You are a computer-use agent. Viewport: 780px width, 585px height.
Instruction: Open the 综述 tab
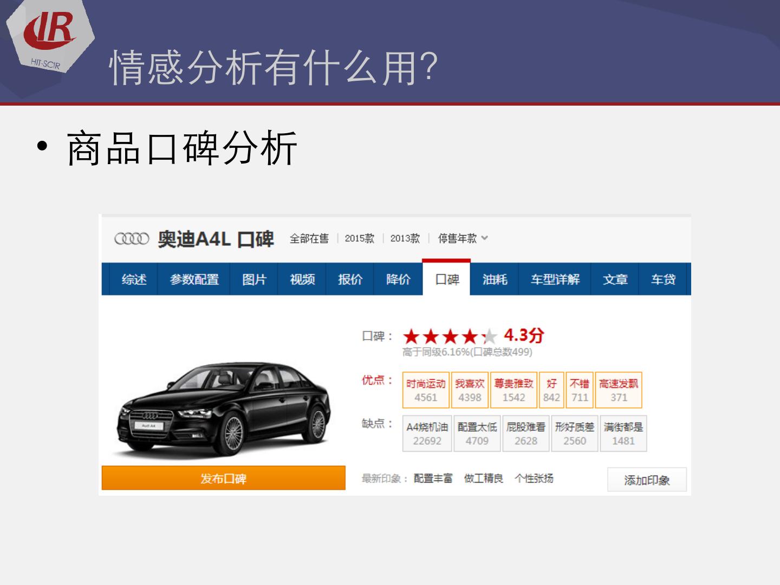click(x=134, y=279)
